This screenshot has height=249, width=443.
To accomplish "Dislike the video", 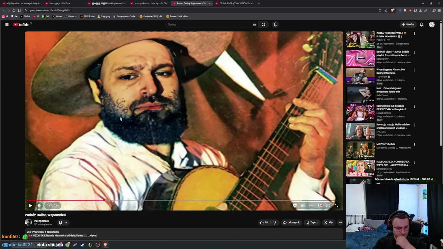I will (274, 222).
